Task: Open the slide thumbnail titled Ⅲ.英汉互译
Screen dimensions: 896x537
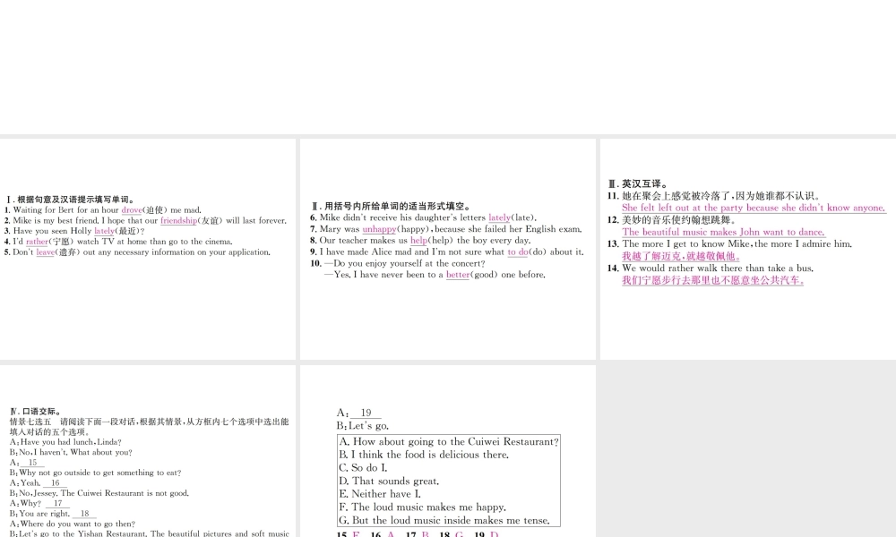Action: (x=748, y=249)
